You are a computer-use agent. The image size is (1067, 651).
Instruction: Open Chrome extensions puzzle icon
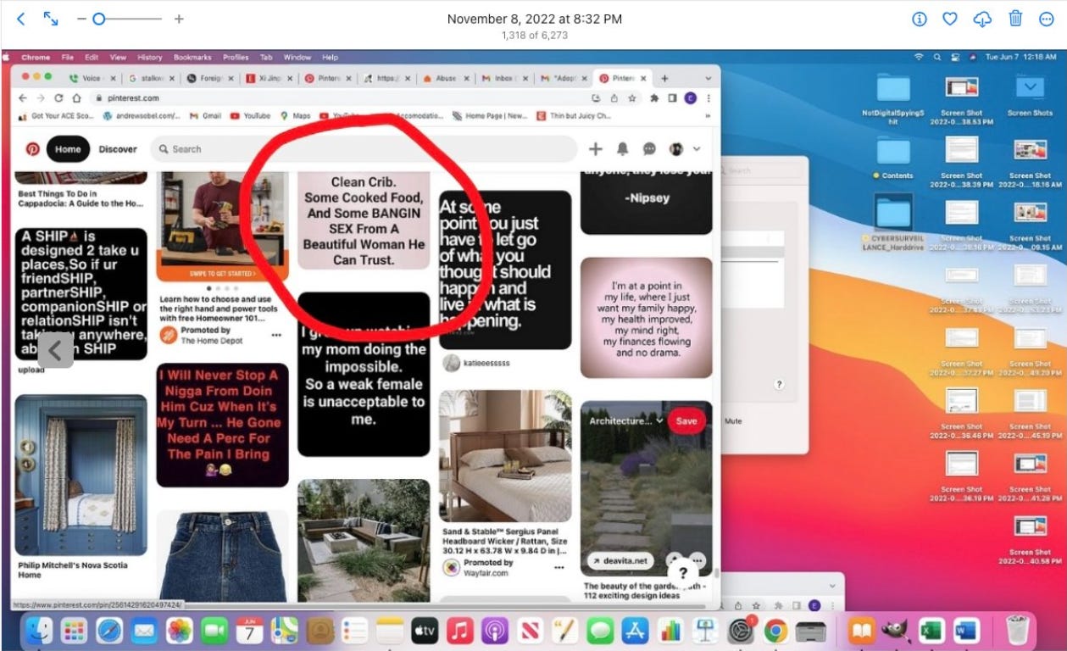coord(656,98)
